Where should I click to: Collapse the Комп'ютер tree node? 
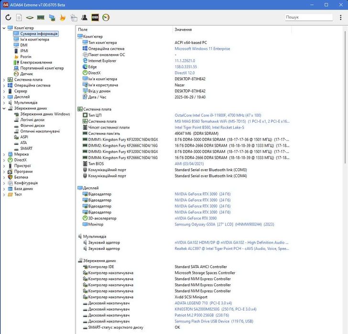pos(4,28)
